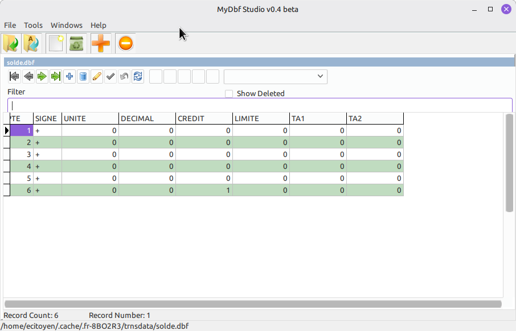Select the solde.dbf window title bar

tap(259, 62)
